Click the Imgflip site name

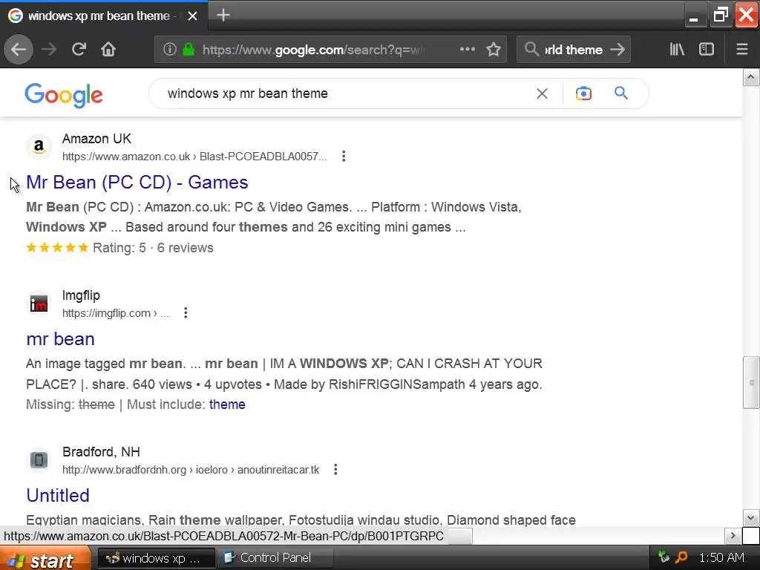tap(81, 295)
